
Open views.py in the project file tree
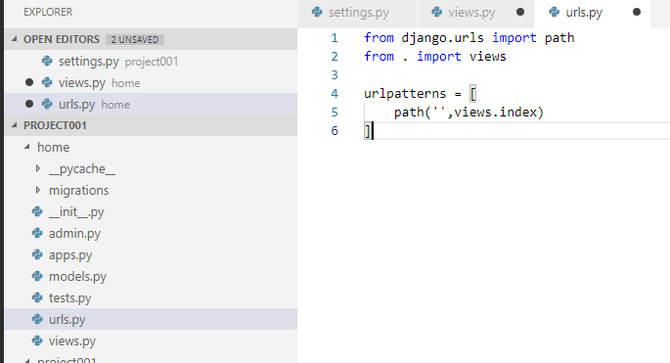[x=151, y=340]
